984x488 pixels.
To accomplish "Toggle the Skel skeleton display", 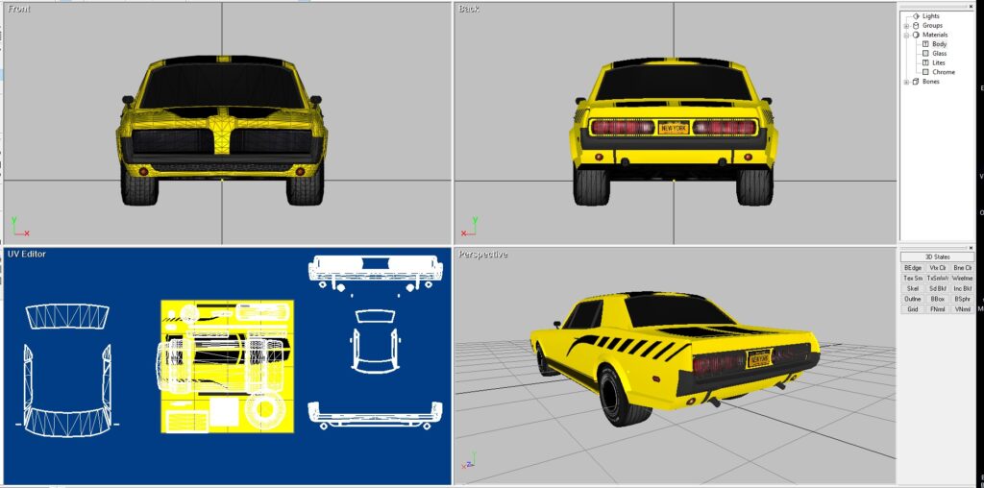I will pyautogui.click(x=913, y=289).
